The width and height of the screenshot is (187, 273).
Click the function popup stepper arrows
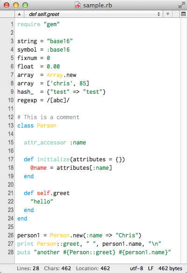158,14
